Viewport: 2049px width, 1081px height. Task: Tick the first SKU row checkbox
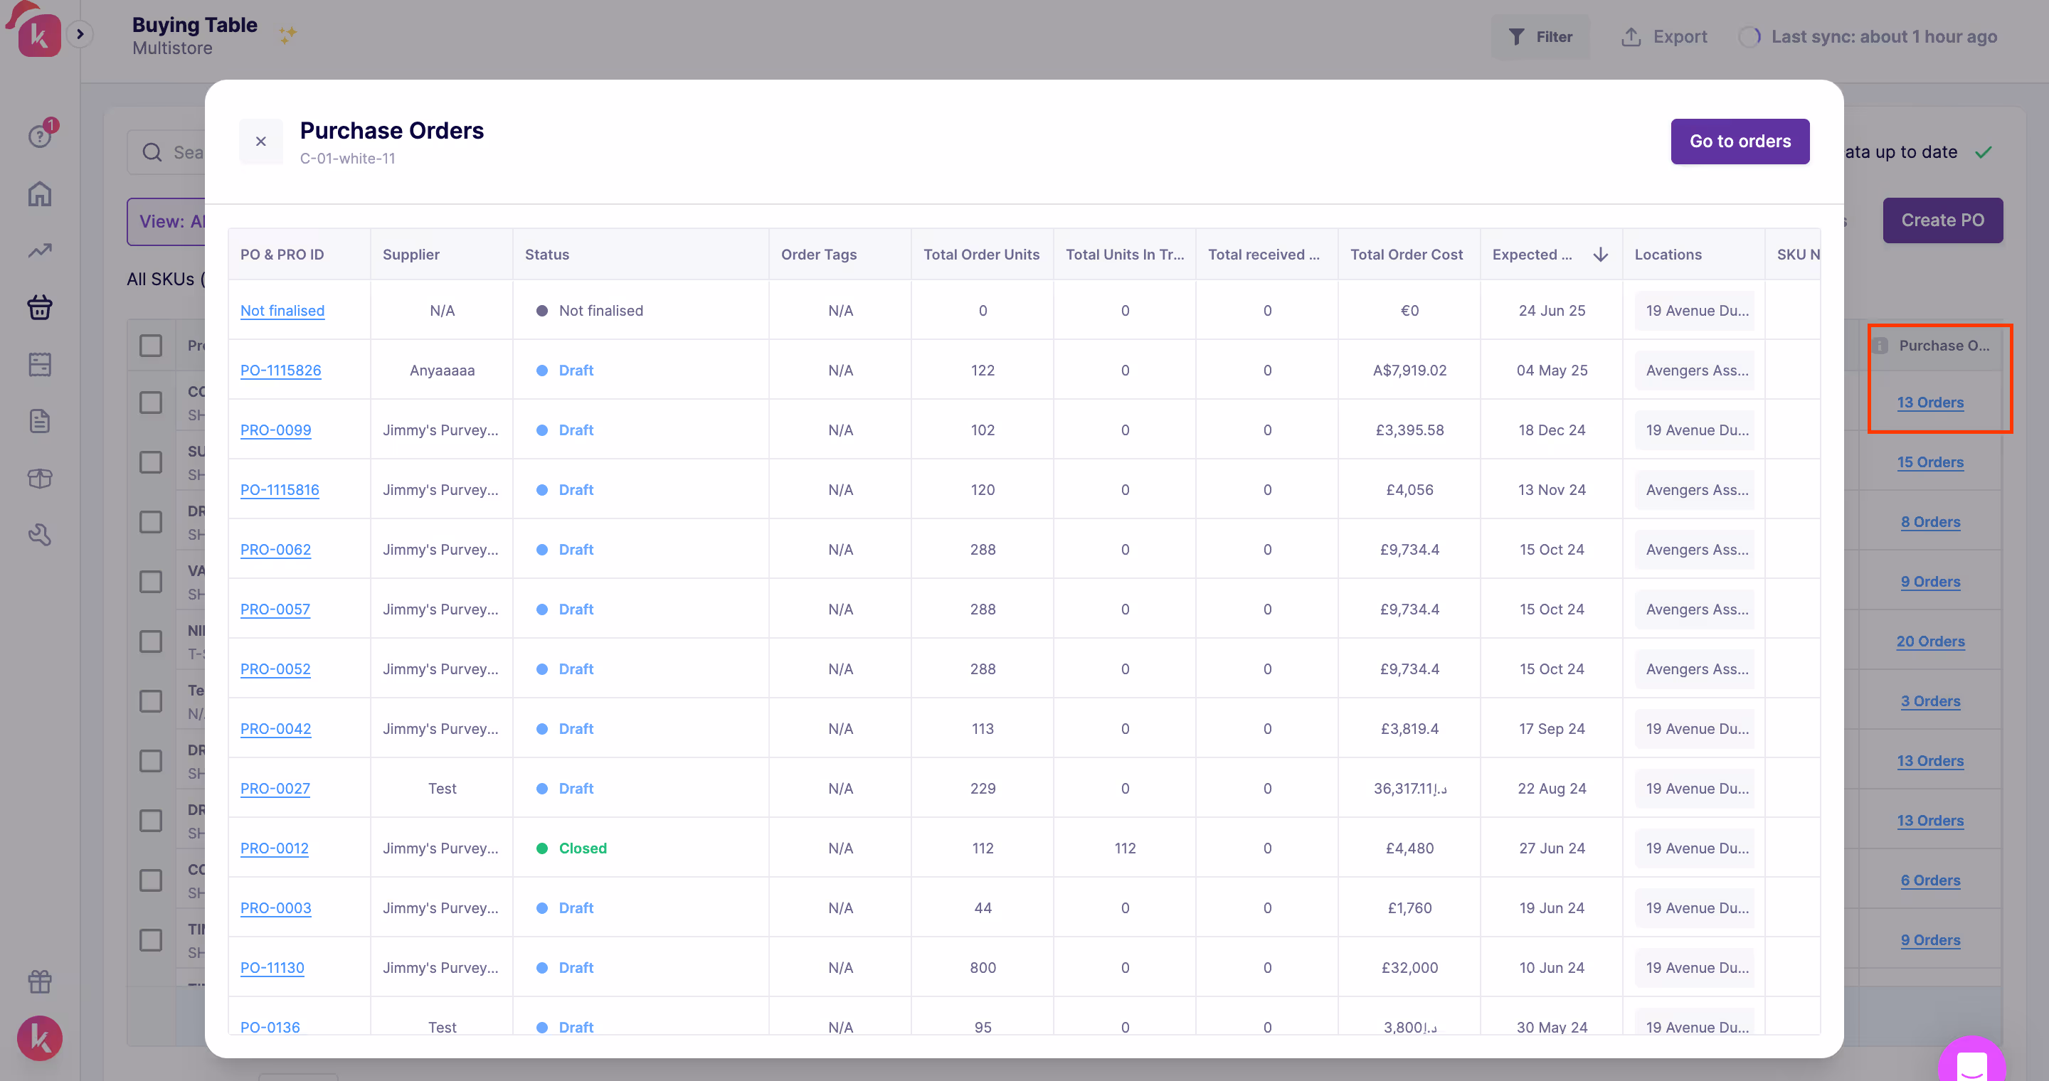pyautogui.click(x=150, y=403)
